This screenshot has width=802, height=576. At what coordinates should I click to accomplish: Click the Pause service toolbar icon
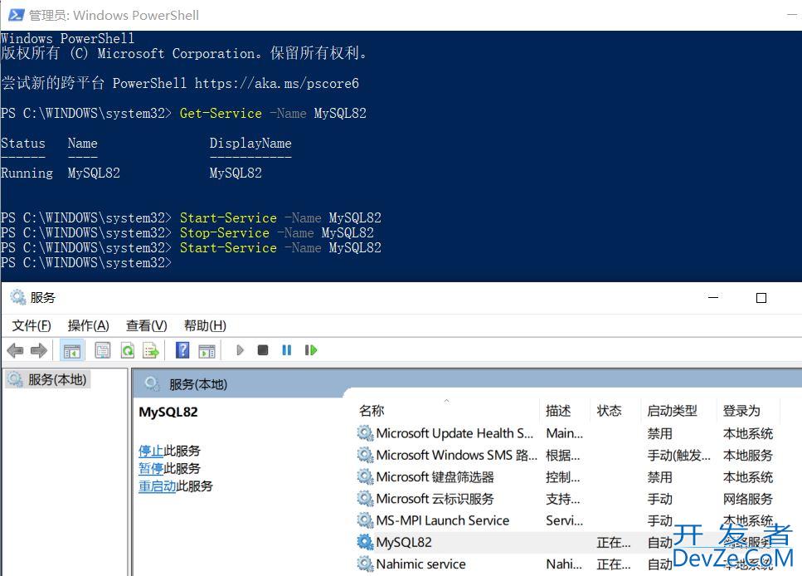click(x=286, y=350)
